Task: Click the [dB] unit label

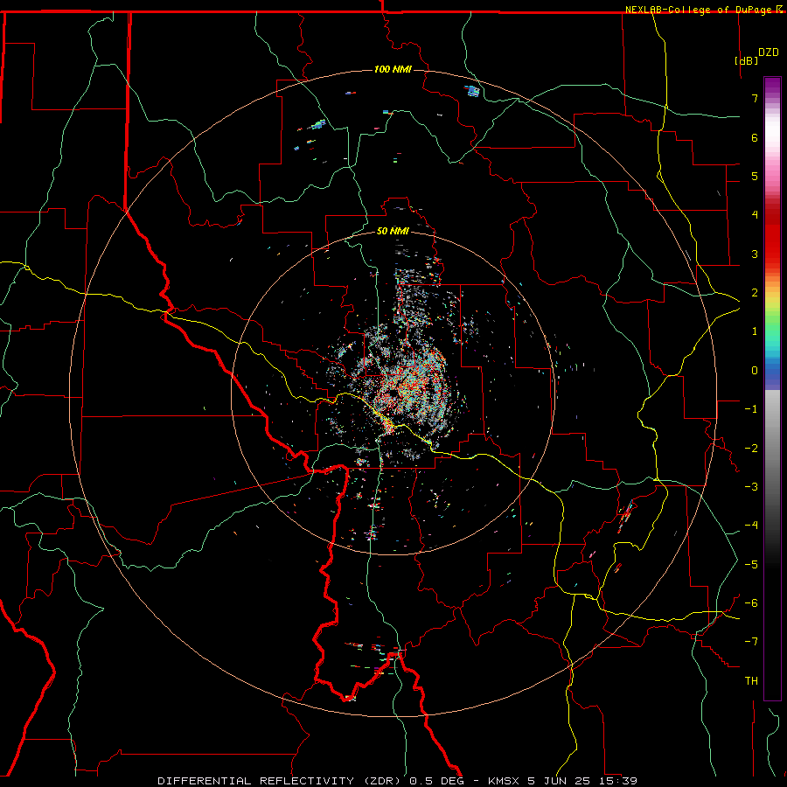Action: click(x=747, y=60)
